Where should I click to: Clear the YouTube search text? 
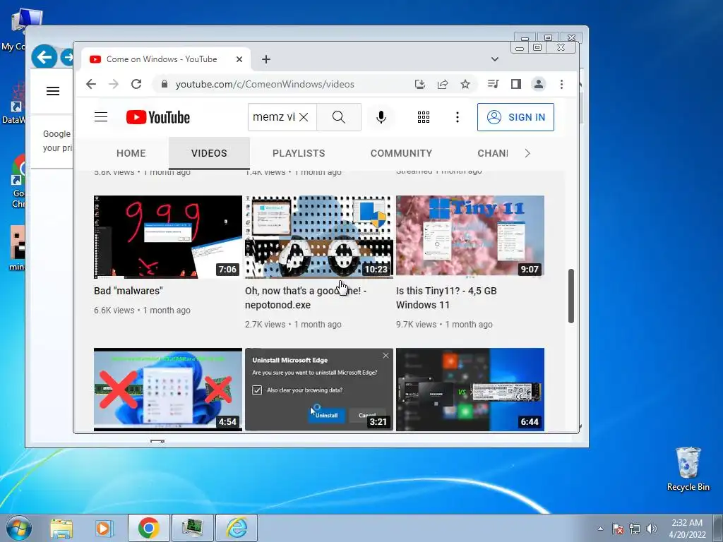pos(304,117)
